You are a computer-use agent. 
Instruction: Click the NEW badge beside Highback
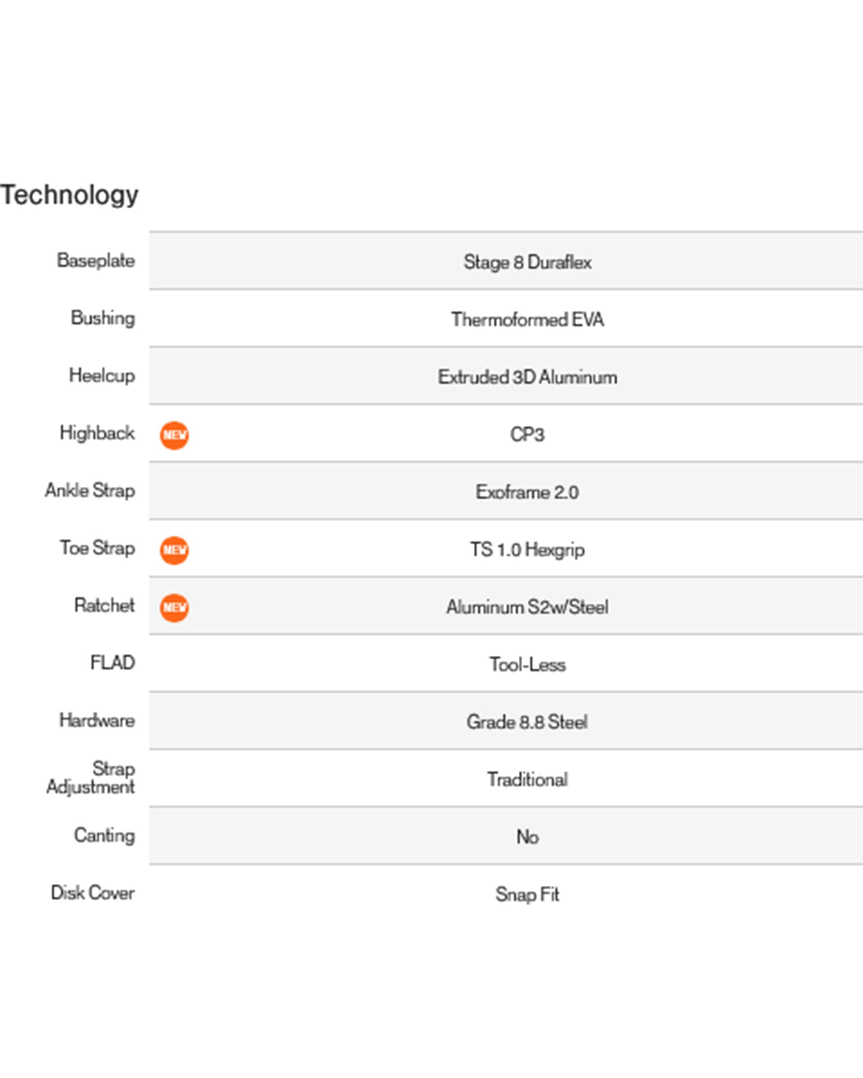pyautogui.click(x=174, y=435)
